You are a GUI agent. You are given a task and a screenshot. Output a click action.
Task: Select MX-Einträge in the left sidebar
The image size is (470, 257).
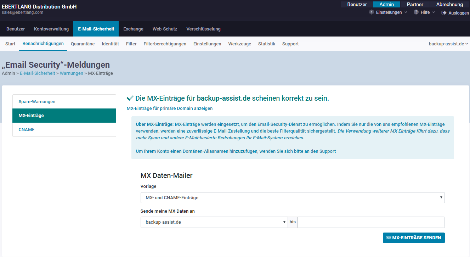pos(64,116)
